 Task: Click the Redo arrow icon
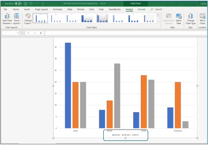(x=37, y=4)
